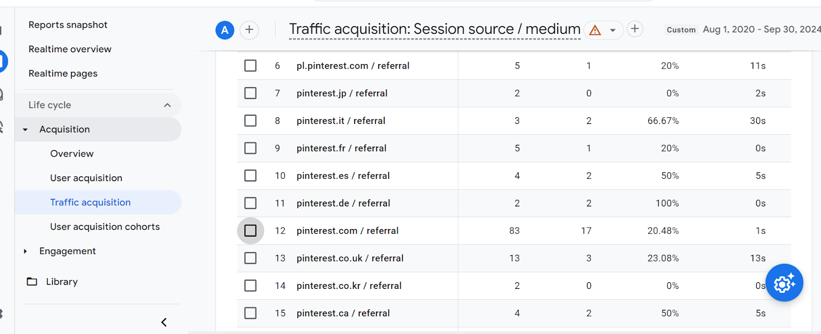Open the Library folder icon
The width and height of the screenshot is (821, 334).
point(32,282)
